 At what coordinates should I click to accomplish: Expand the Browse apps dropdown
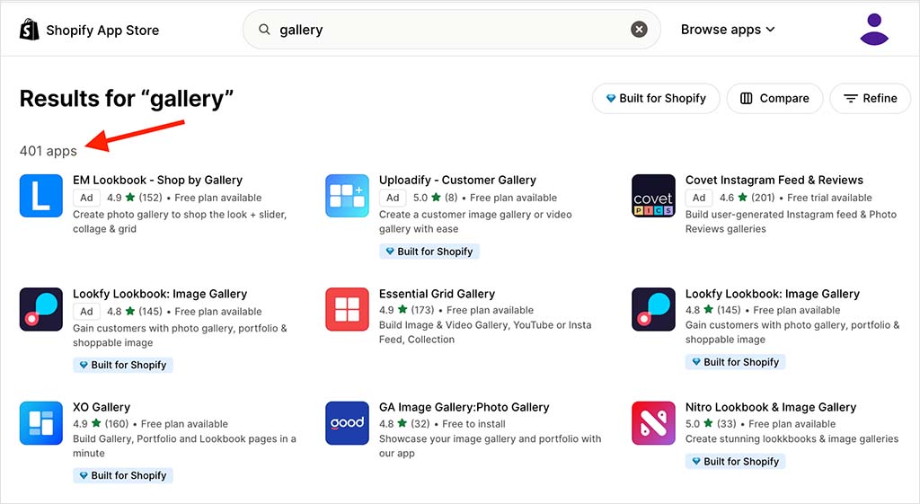pyautogui.click(x=728, y=30)
